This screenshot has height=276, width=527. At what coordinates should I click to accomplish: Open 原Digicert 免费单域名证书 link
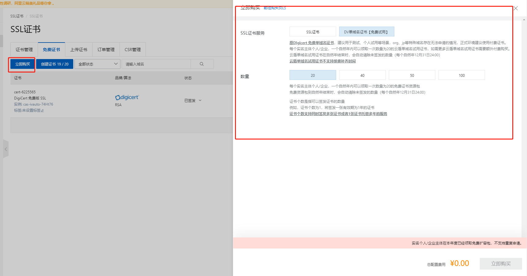[x=312, y=43]
